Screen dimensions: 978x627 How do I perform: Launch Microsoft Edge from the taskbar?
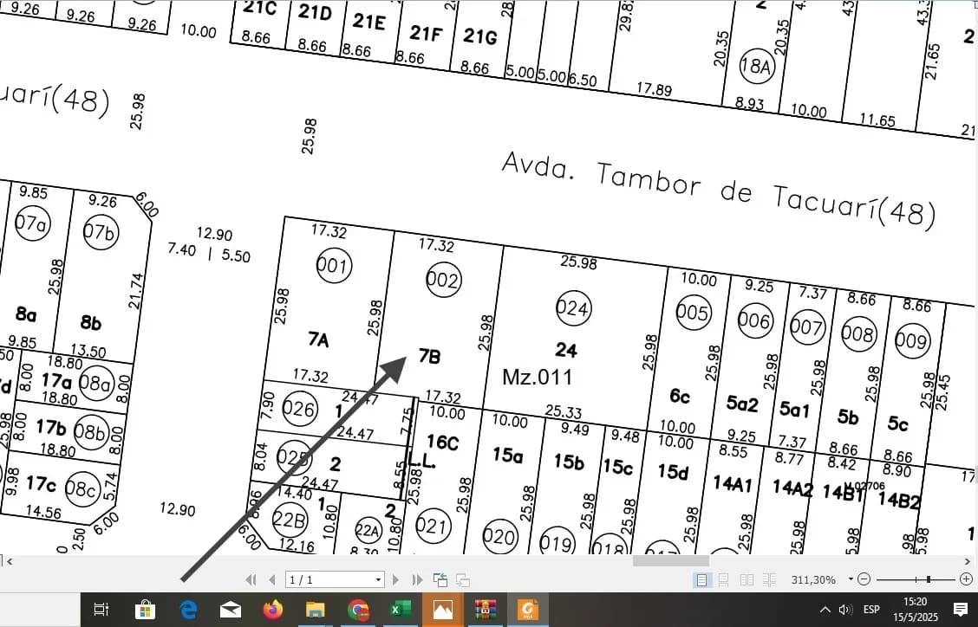click(188, 610)
